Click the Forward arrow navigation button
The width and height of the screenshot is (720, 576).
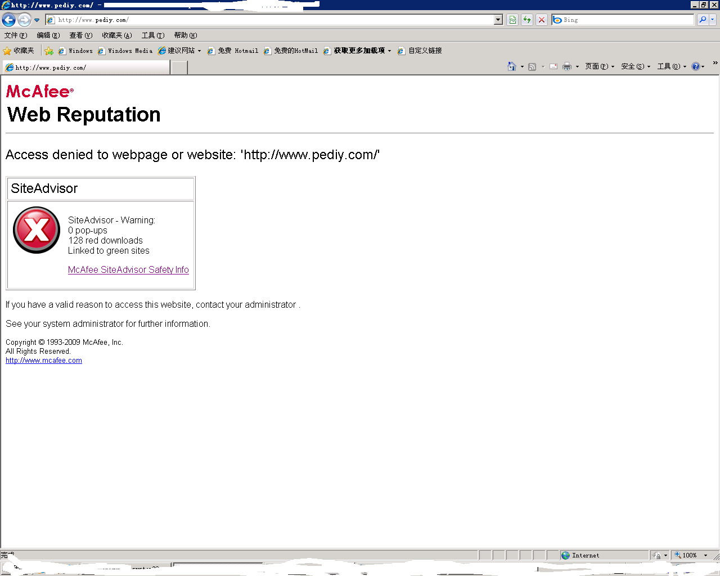(24, 20)
